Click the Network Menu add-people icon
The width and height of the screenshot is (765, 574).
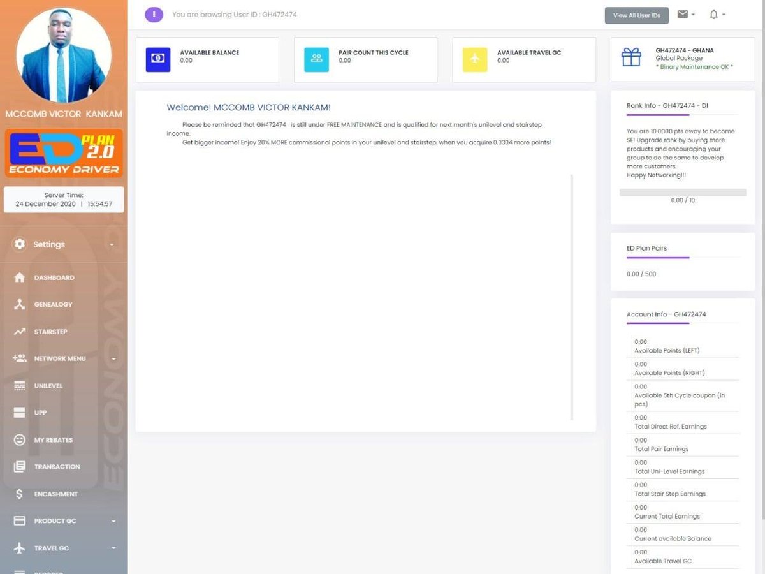pos(20,358)
